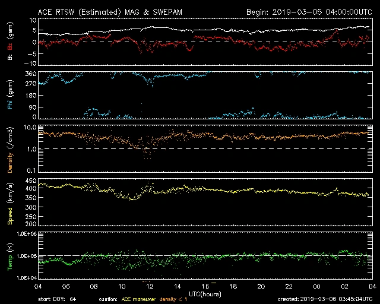
Task: Click the green Temp (K) axis label
Action: [9, 256]
